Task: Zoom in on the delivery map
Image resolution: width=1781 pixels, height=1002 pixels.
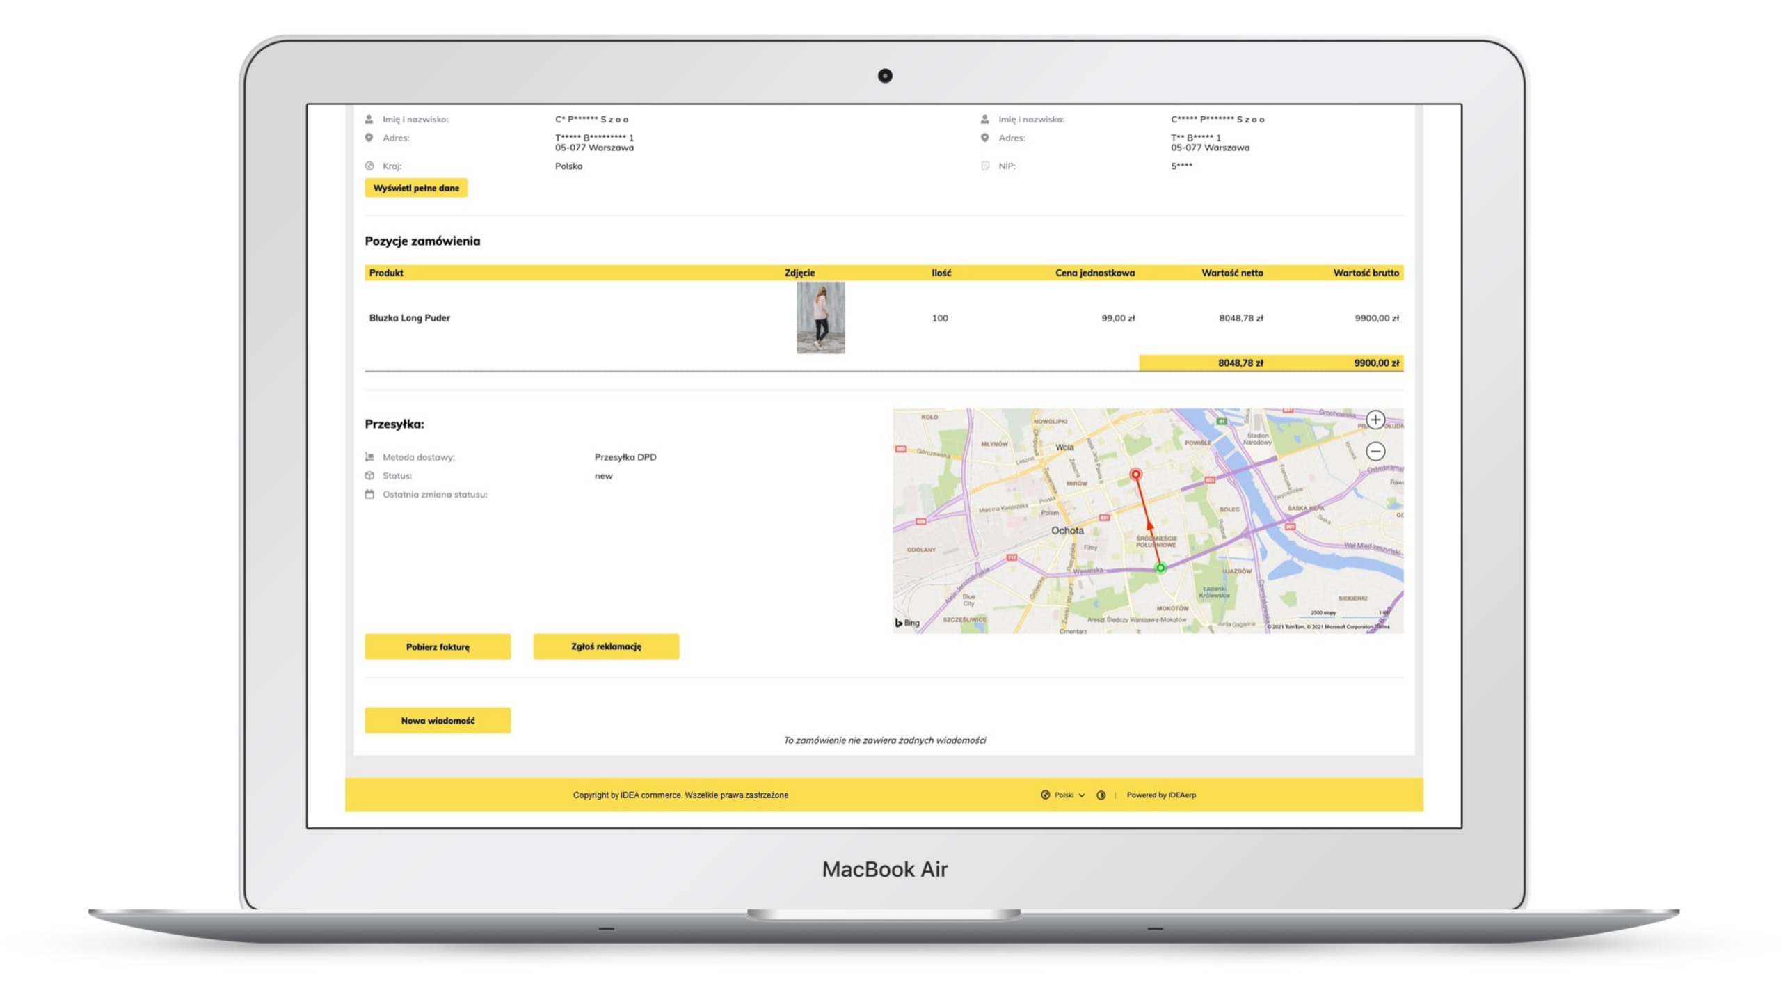Action: tap(1375, 420)
